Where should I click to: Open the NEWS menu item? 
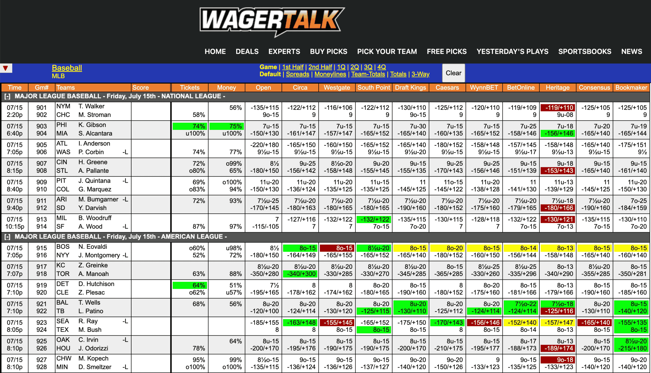[x=631, y=52]
